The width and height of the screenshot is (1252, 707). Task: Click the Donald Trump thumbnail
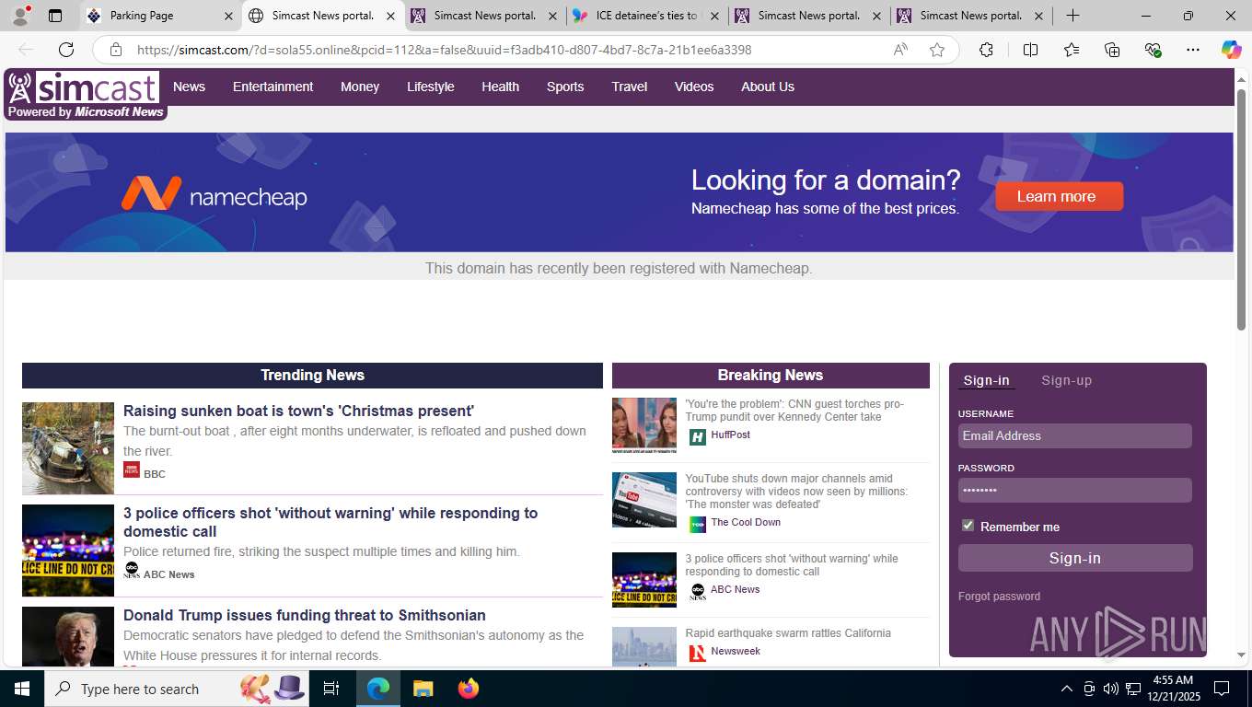pyautogui.click(x=68, y=636)
